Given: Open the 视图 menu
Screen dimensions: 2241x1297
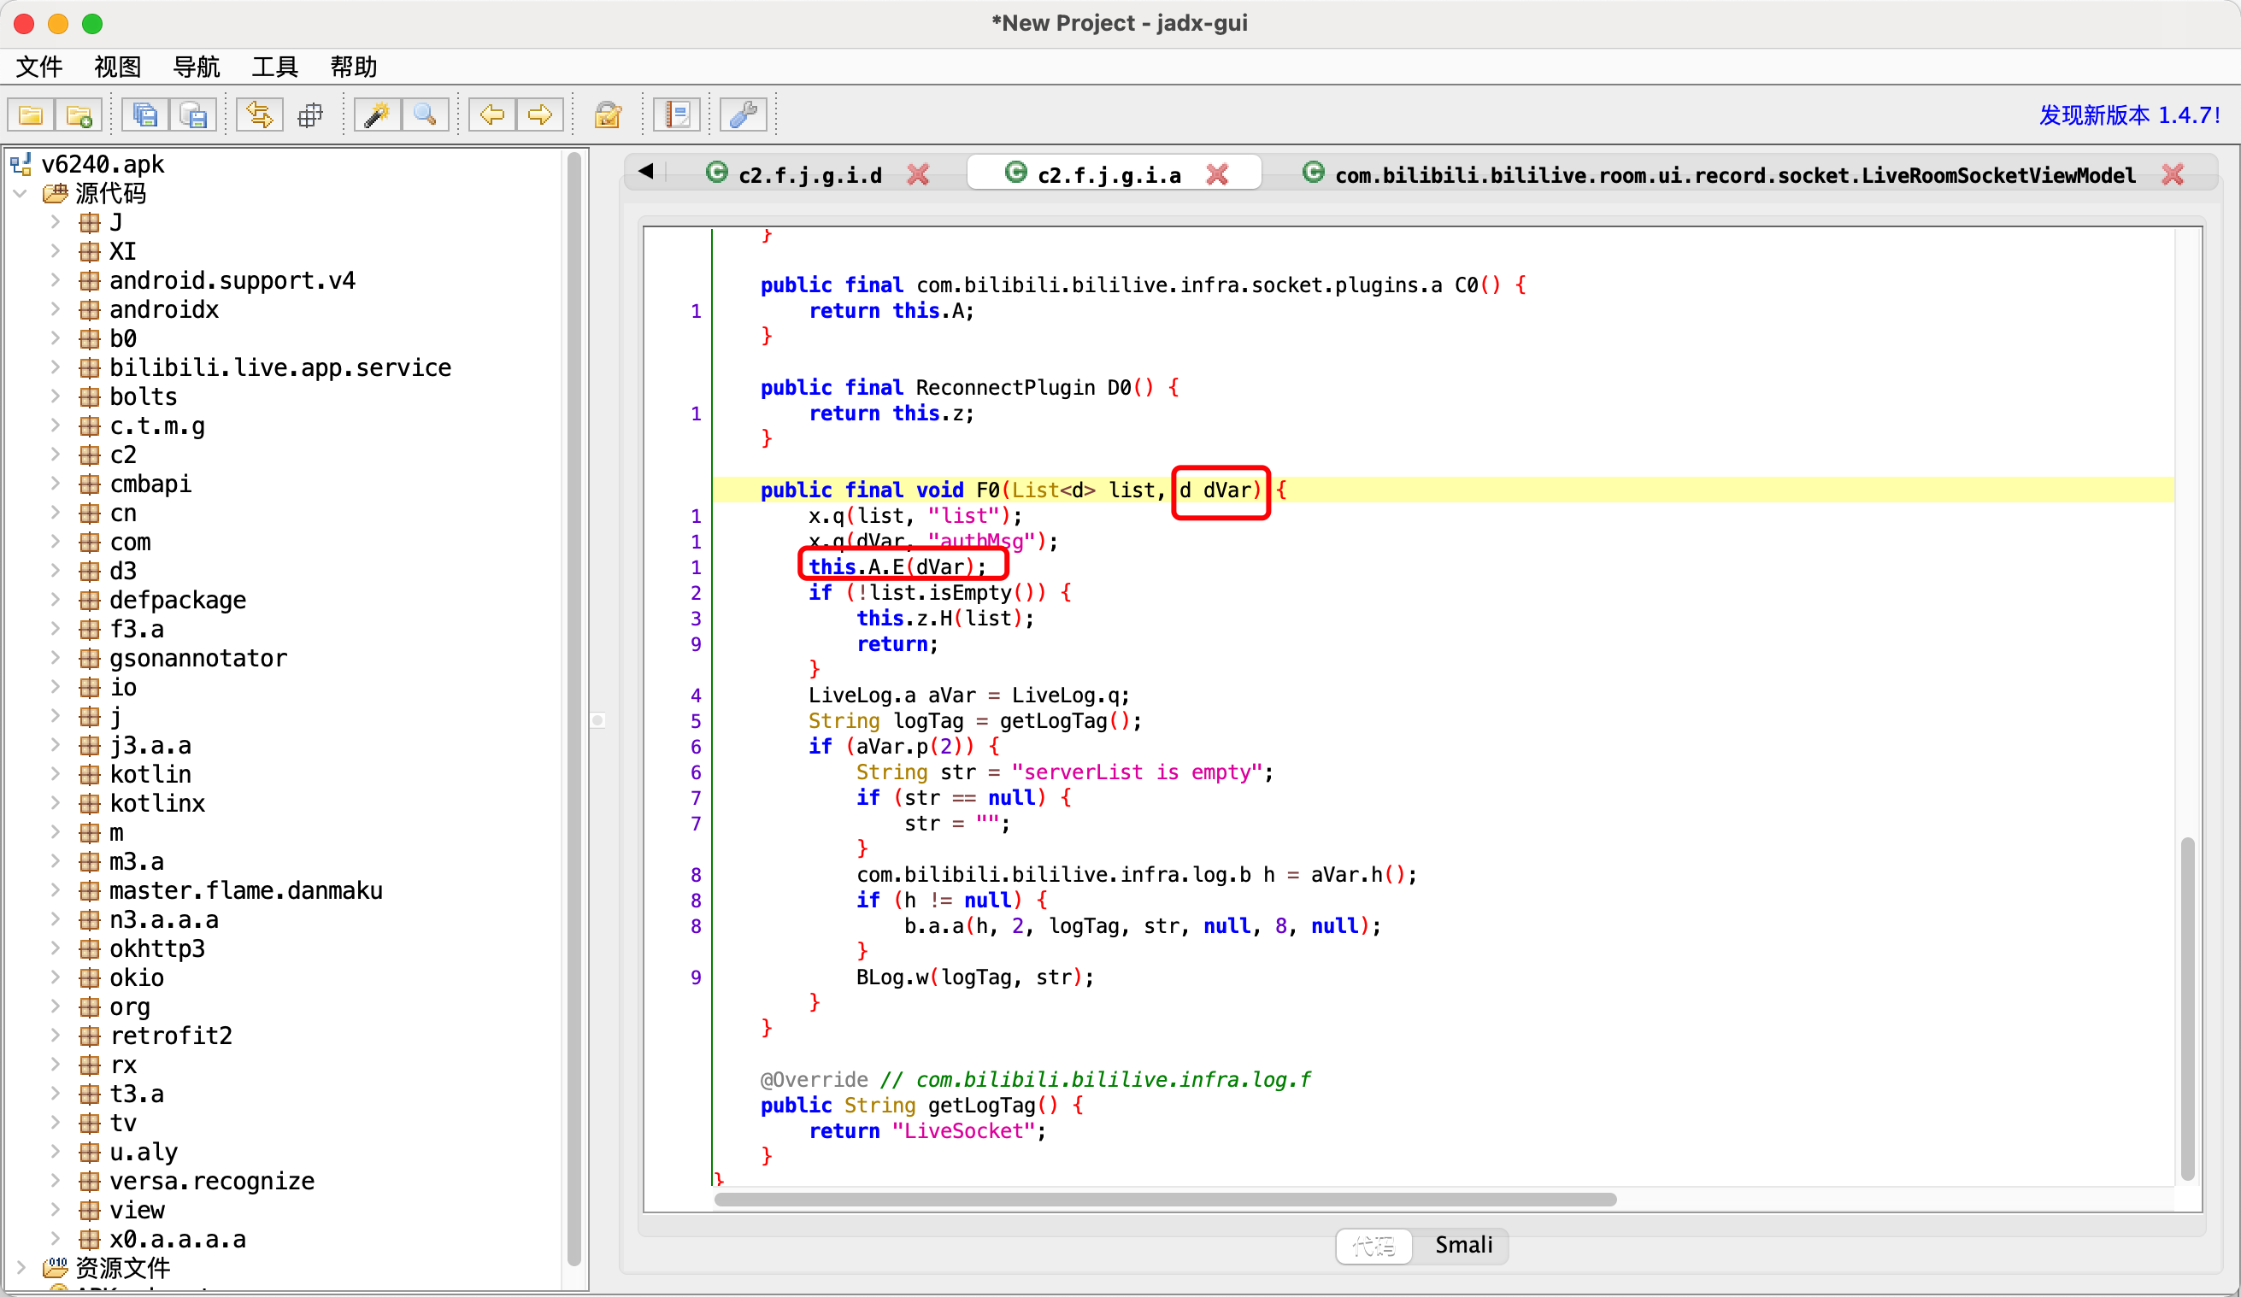Looking at the screenshot, I should click(117, 67).
